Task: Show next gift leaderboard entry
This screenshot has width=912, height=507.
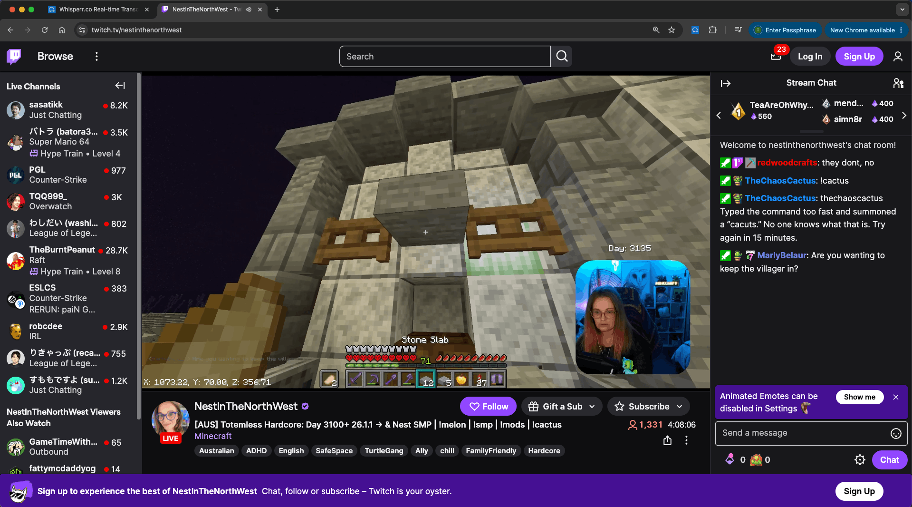Action: point(904,115)
